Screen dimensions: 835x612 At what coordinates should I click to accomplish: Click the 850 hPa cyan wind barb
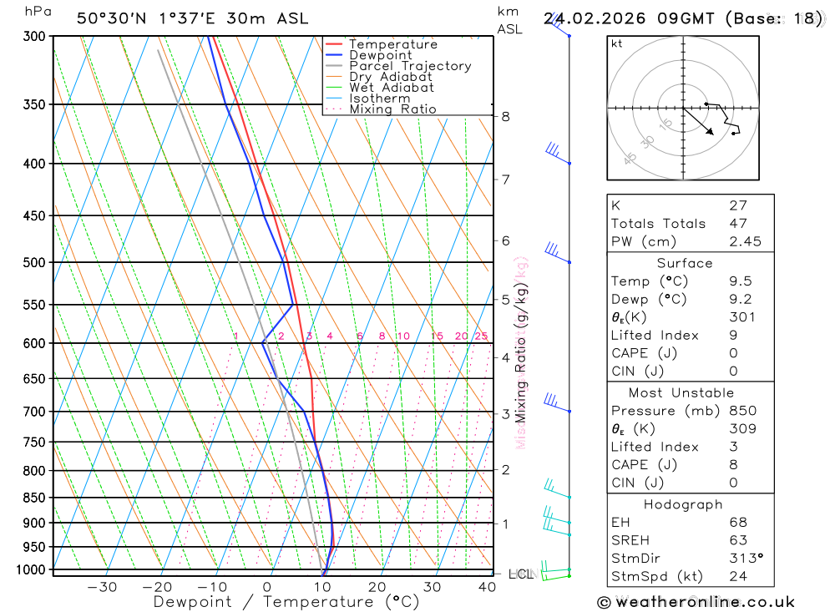click(557, 488)
